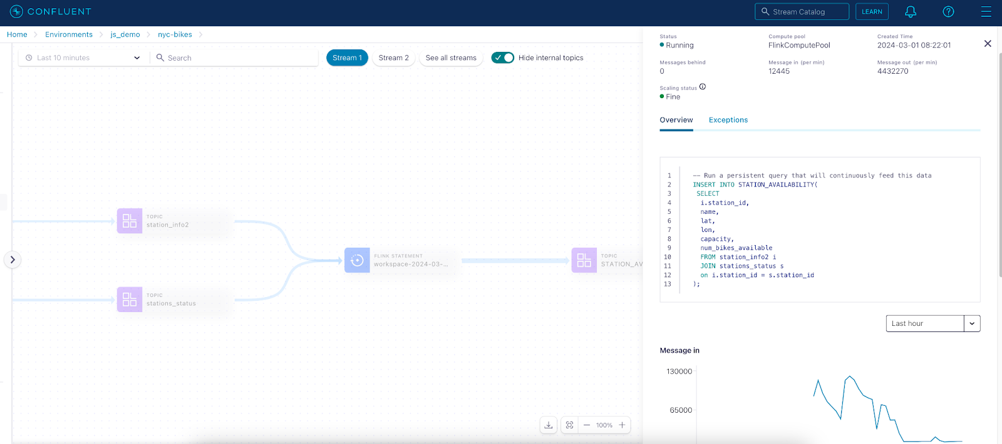Open the Last hour dropdown

933,323
